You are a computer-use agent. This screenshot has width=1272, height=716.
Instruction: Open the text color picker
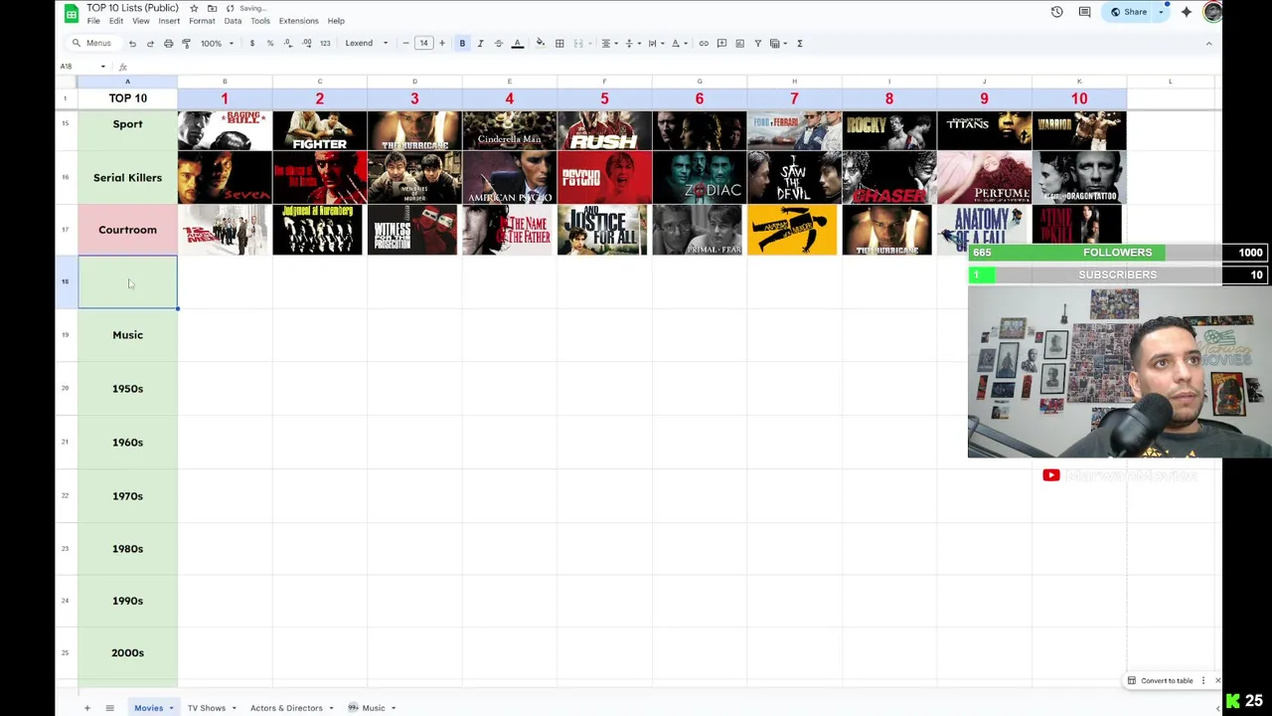(x=517, y=43)
